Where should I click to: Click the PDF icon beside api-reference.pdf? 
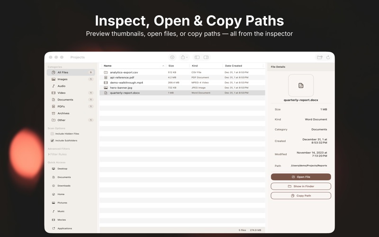[106, 77]
